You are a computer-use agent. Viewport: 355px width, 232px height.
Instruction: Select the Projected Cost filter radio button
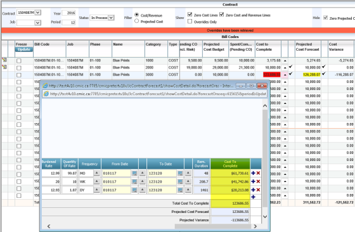[136, 21]
